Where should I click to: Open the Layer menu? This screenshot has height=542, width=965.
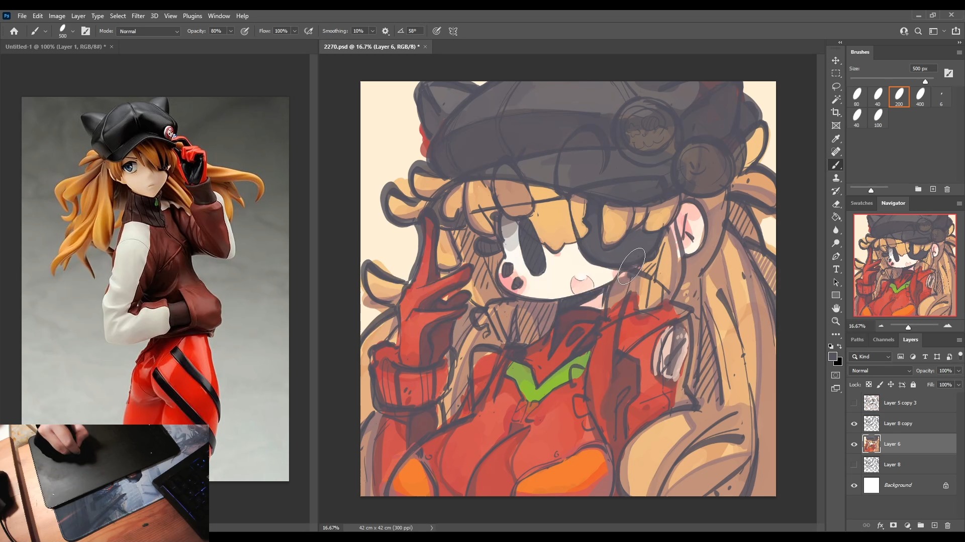coord(78,16)
